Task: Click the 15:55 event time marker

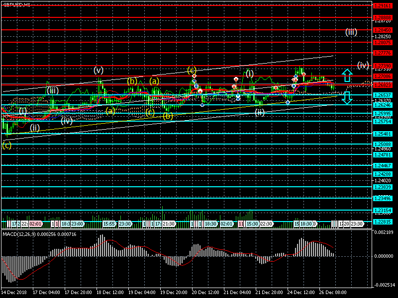Action: [x=109, y=224]
